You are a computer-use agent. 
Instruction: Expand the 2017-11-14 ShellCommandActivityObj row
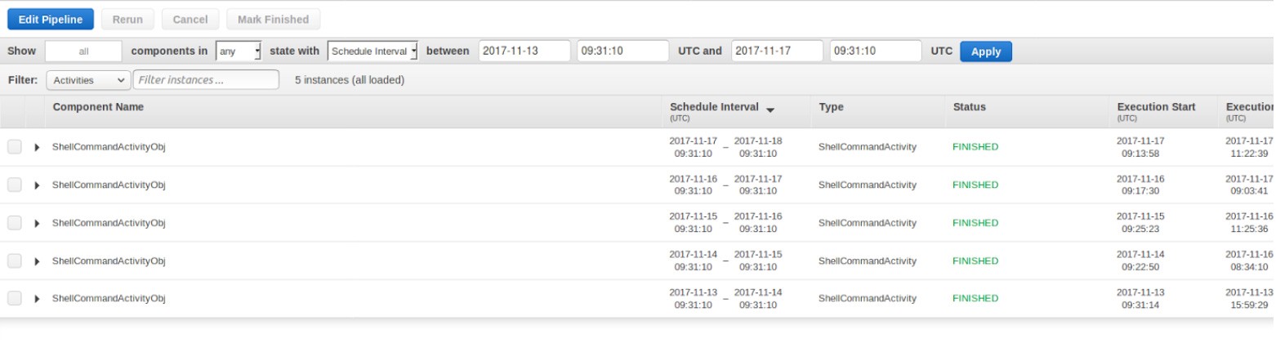[x=37, y=261]
